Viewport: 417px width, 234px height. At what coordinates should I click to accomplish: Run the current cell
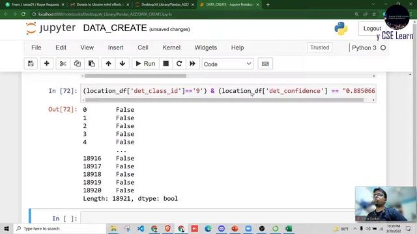point(145,64)
